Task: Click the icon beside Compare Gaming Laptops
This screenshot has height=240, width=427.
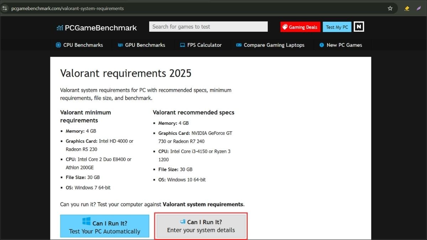Action: pos(238,45)
